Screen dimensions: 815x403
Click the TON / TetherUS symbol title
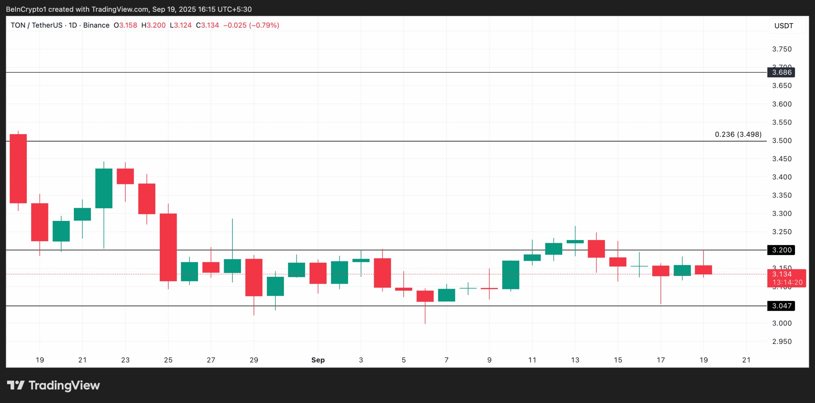tap(36, 25)
